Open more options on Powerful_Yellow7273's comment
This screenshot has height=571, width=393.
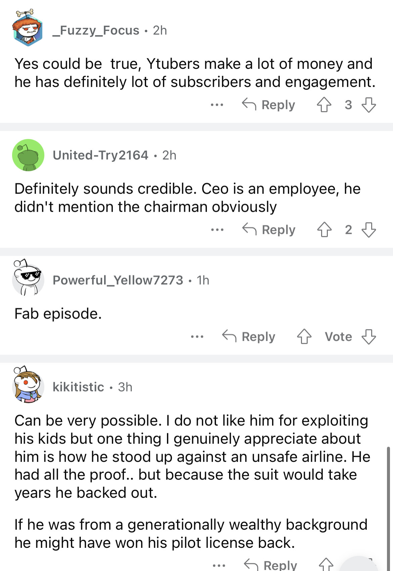pos(197,336)
